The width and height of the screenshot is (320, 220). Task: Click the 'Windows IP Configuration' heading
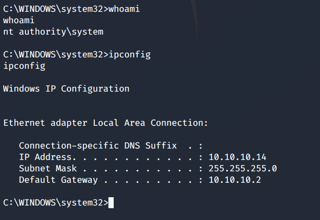click(66, 89)
